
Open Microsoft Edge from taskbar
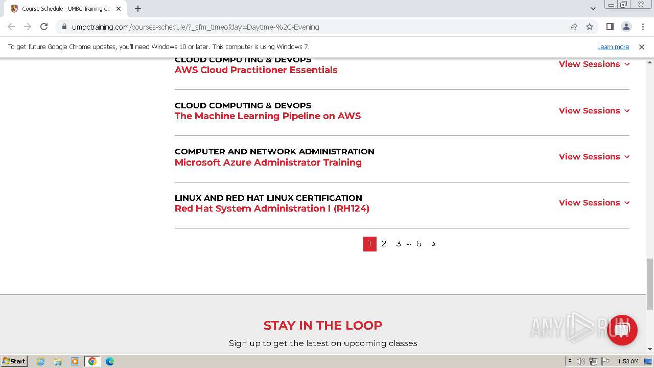109,361
